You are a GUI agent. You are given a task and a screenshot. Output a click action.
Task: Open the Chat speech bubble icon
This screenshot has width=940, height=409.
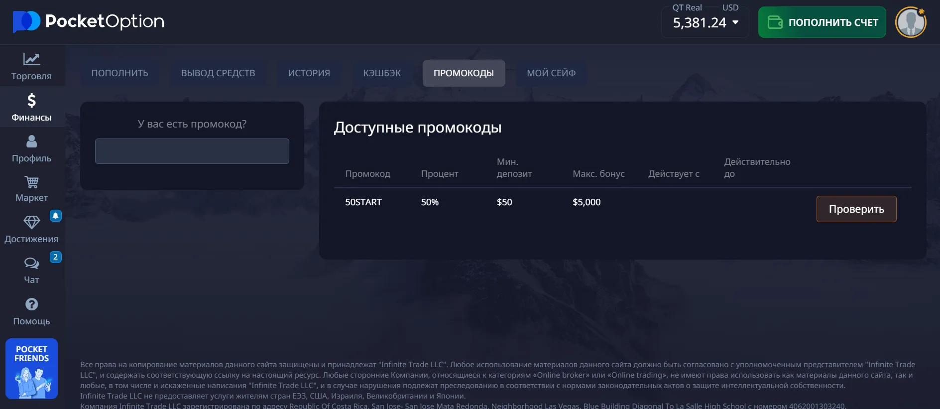click(x=31, y=263)
